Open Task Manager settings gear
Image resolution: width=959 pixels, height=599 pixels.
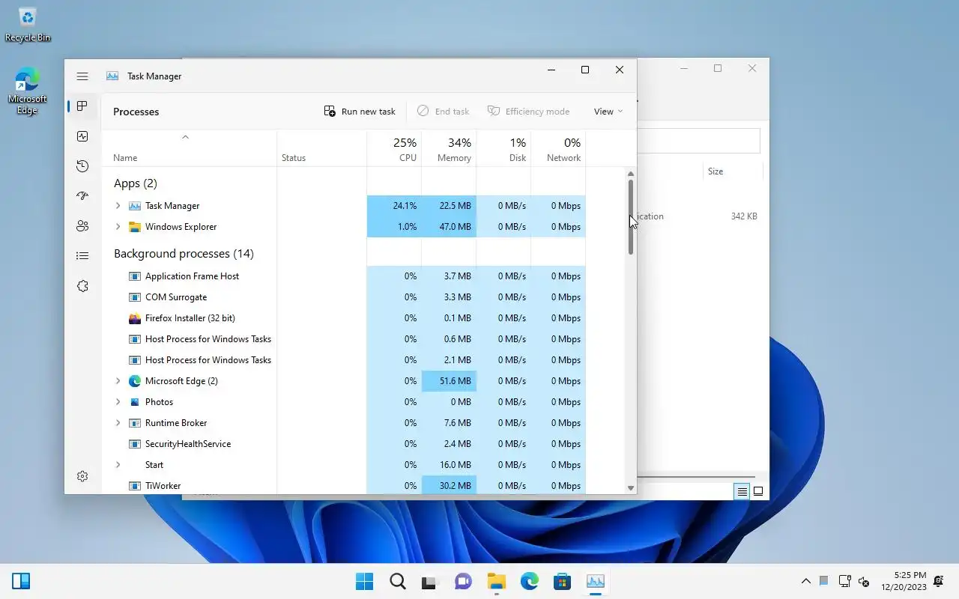(82, 476)
